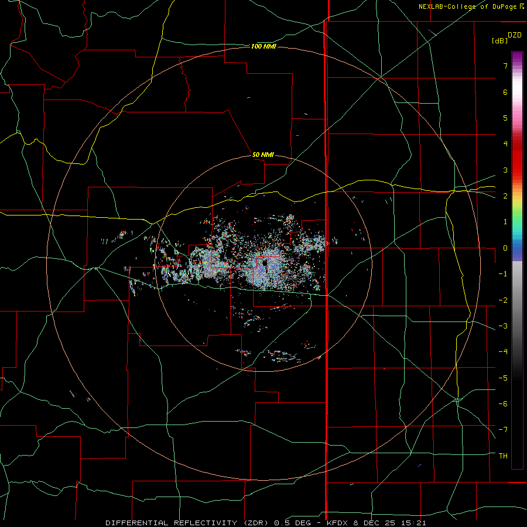
Task: Click the DZD legend title
Action: click(x=515, y=35)
